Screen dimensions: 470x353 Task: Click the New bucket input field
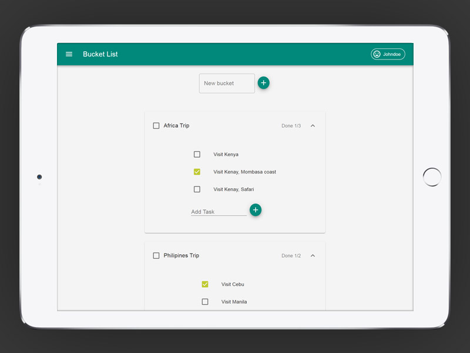point(227,84)
